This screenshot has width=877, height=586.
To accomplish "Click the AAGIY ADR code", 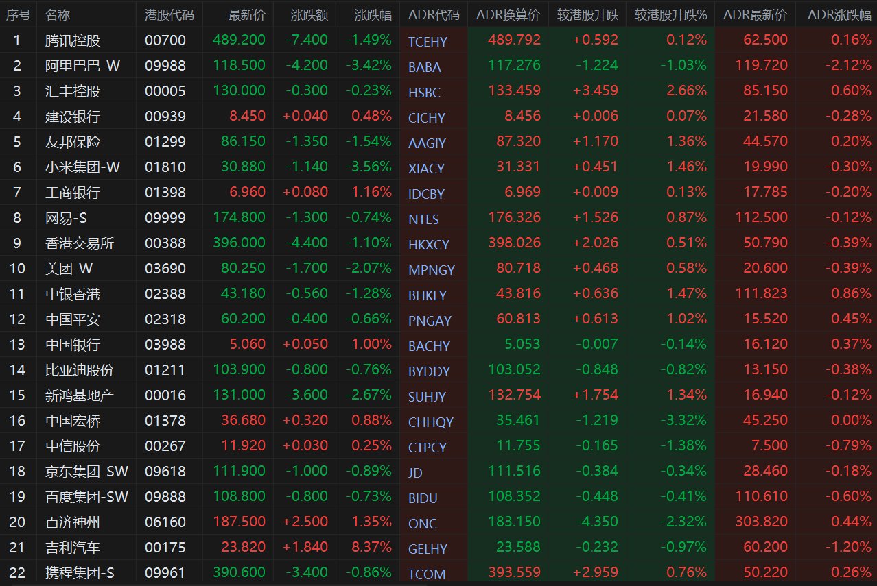I will point(428,143).
